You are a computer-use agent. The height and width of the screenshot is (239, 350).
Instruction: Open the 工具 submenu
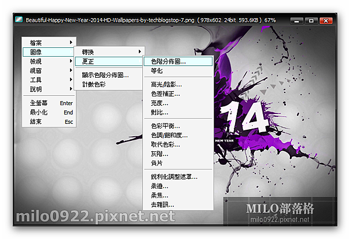coord(49,79)
